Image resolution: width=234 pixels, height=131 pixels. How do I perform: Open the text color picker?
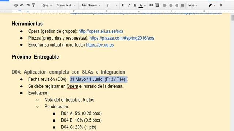(x=142, y=5)
